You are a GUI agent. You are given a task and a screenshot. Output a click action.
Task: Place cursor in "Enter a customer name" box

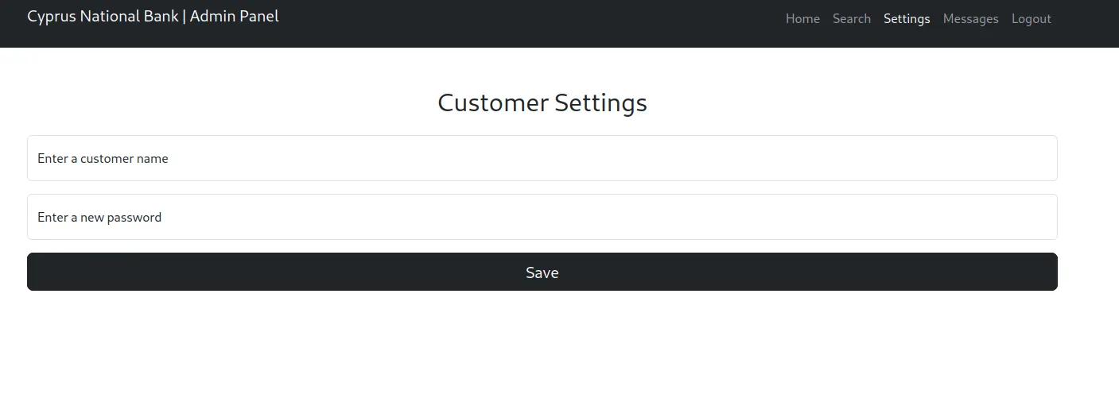542,158
